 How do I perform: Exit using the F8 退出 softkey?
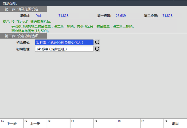(x=175, y=123)
